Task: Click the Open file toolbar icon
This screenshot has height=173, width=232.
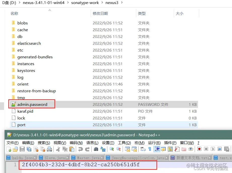Action: (x=15, y=149)
